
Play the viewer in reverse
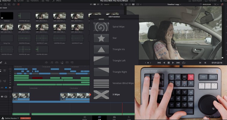pyautogui.click(x=164, y=63)
